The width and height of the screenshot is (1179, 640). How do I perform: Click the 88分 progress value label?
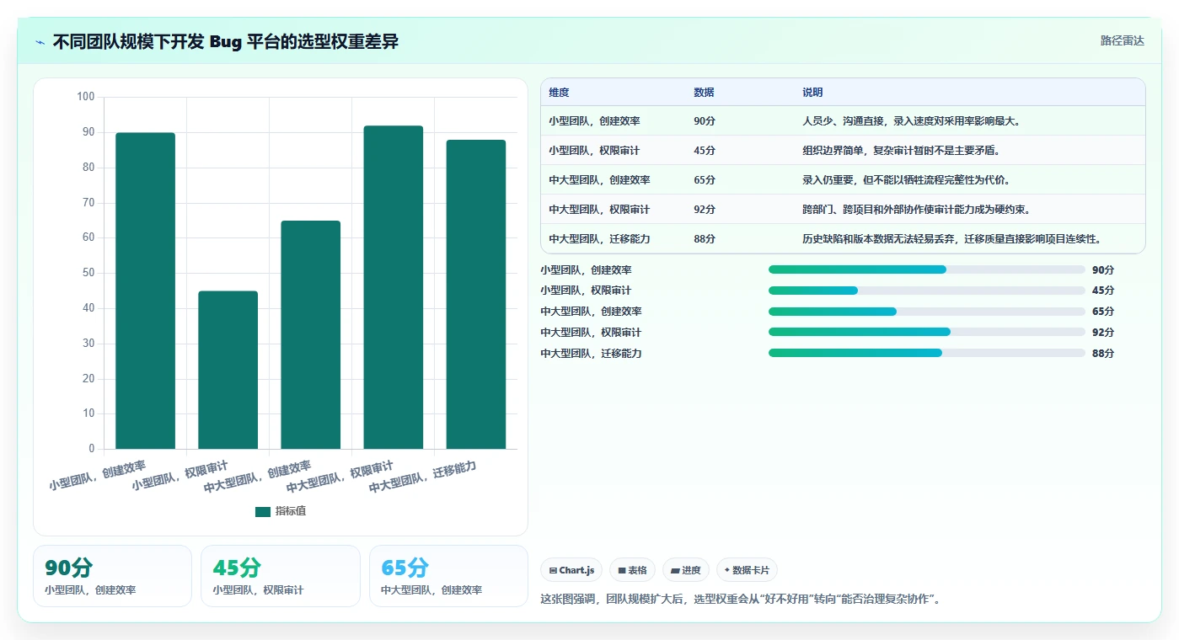(x=1103, y=354)
